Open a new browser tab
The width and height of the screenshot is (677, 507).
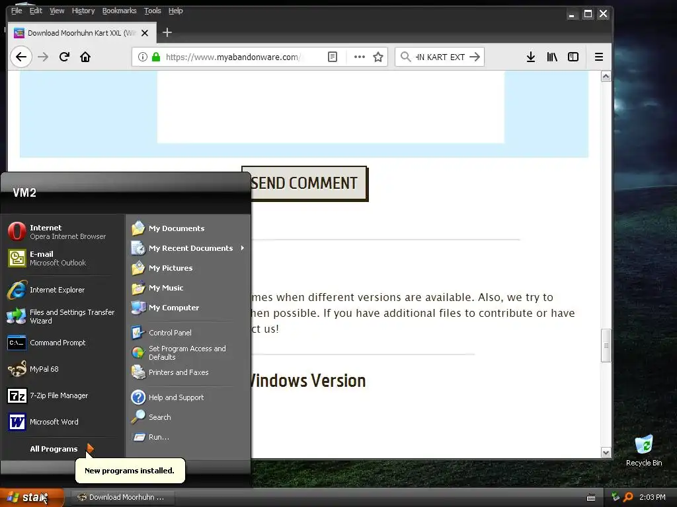(x=167, y=32)
